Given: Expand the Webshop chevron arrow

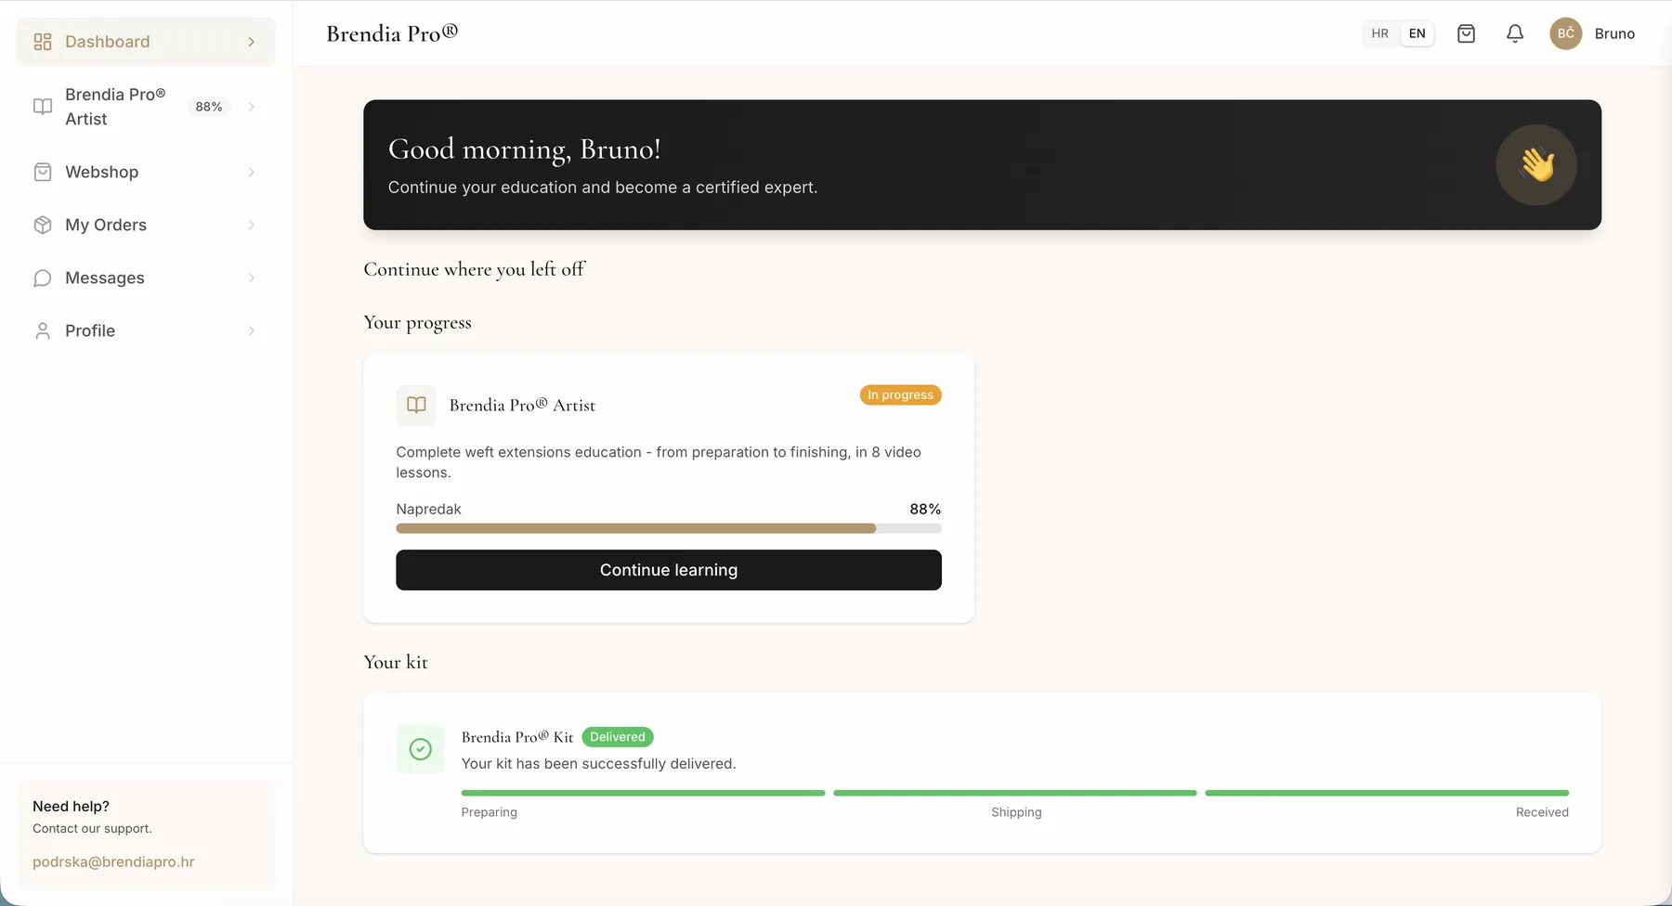Looking at the screenshot, I should [251, 172].
